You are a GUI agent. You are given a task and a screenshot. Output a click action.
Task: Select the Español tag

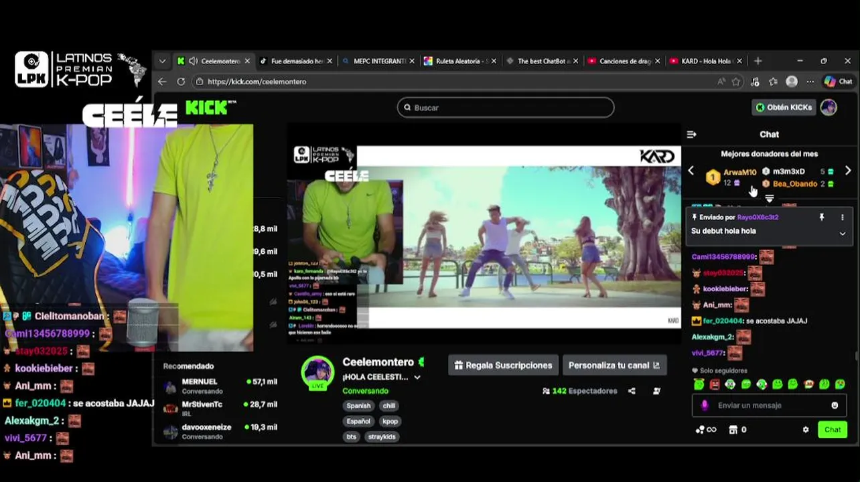pos(358,421)
